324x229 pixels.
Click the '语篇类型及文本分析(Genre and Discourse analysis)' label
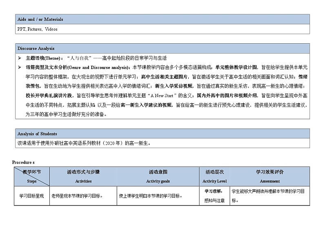pos(78,67)
